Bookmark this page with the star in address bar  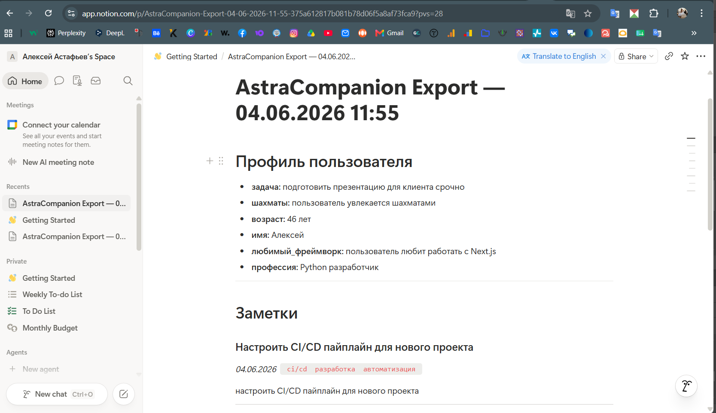point(588,13)
